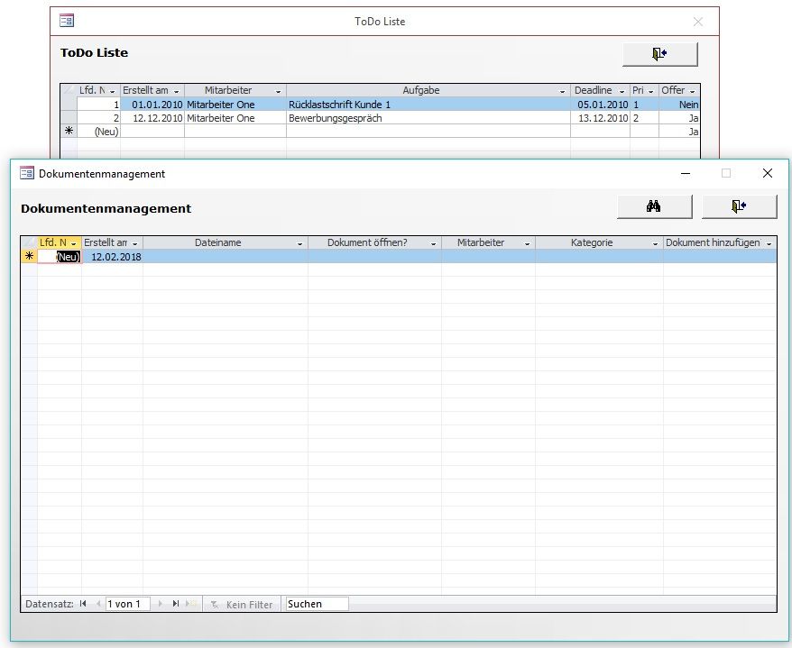Click the Kategorie column header
This screenshot has width=792, height=648.
coord(599,242)
